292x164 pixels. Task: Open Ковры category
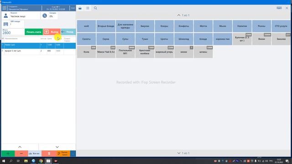164,26
